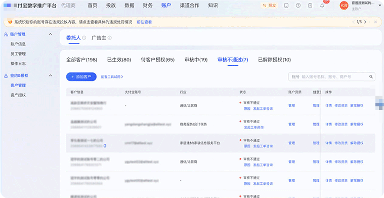Click the 账户管理 person icon in sidebar
This screenshot has width=384, height=198.
(x=6, y=34)
